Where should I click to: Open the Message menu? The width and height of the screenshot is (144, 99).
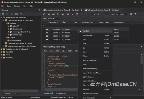(17, 6)
